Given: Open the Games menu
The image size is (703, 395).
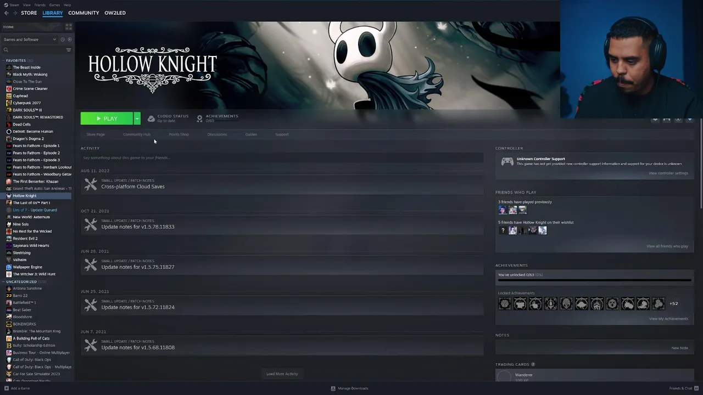Looking at the screenshot, I should point(54,5).
